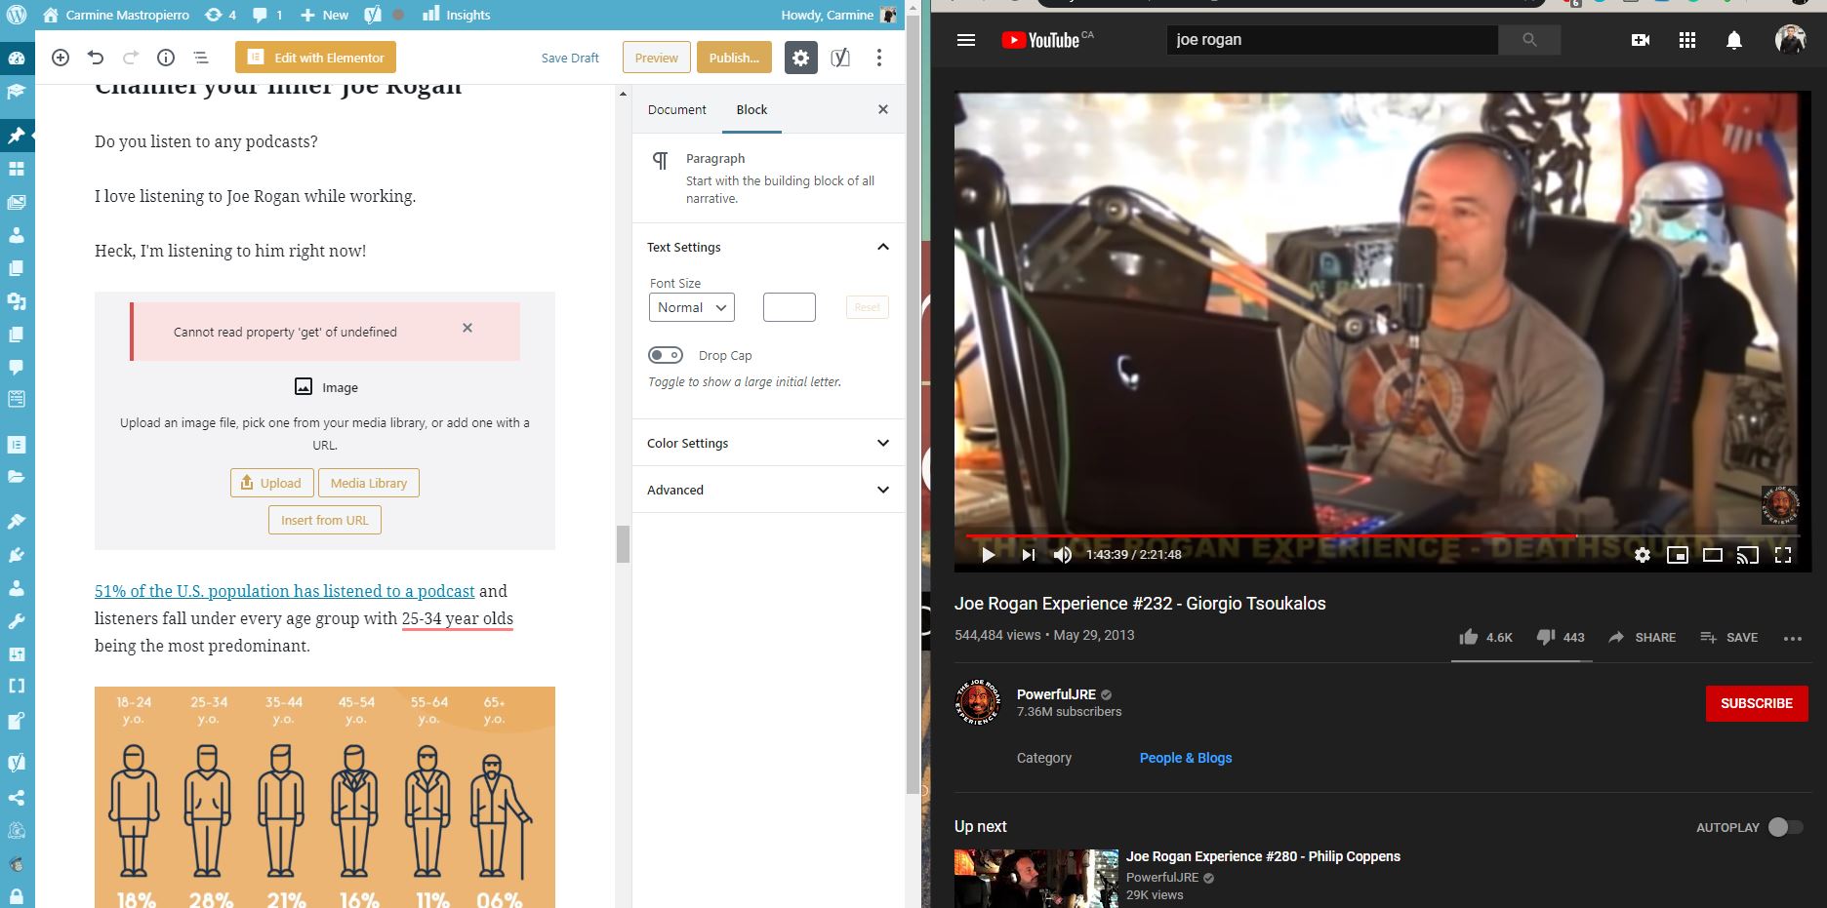Open Media Library for image block

coord(369,483)
